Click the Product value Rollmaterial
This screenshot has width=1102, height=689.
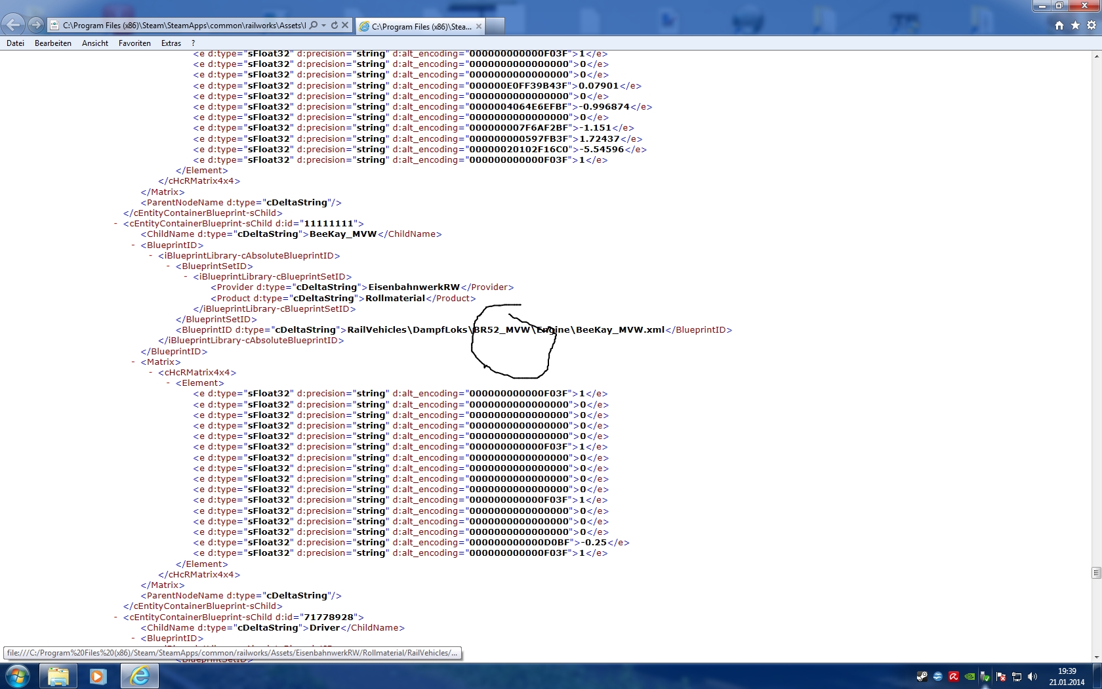[396, 299]
